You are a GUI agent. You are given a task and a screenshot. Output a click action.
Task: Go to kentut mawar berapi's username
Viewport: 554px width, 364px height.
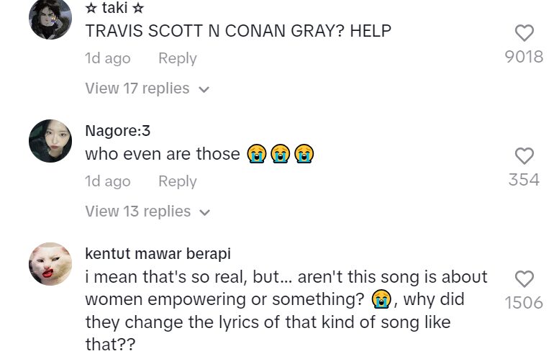[x=158, y=254]
